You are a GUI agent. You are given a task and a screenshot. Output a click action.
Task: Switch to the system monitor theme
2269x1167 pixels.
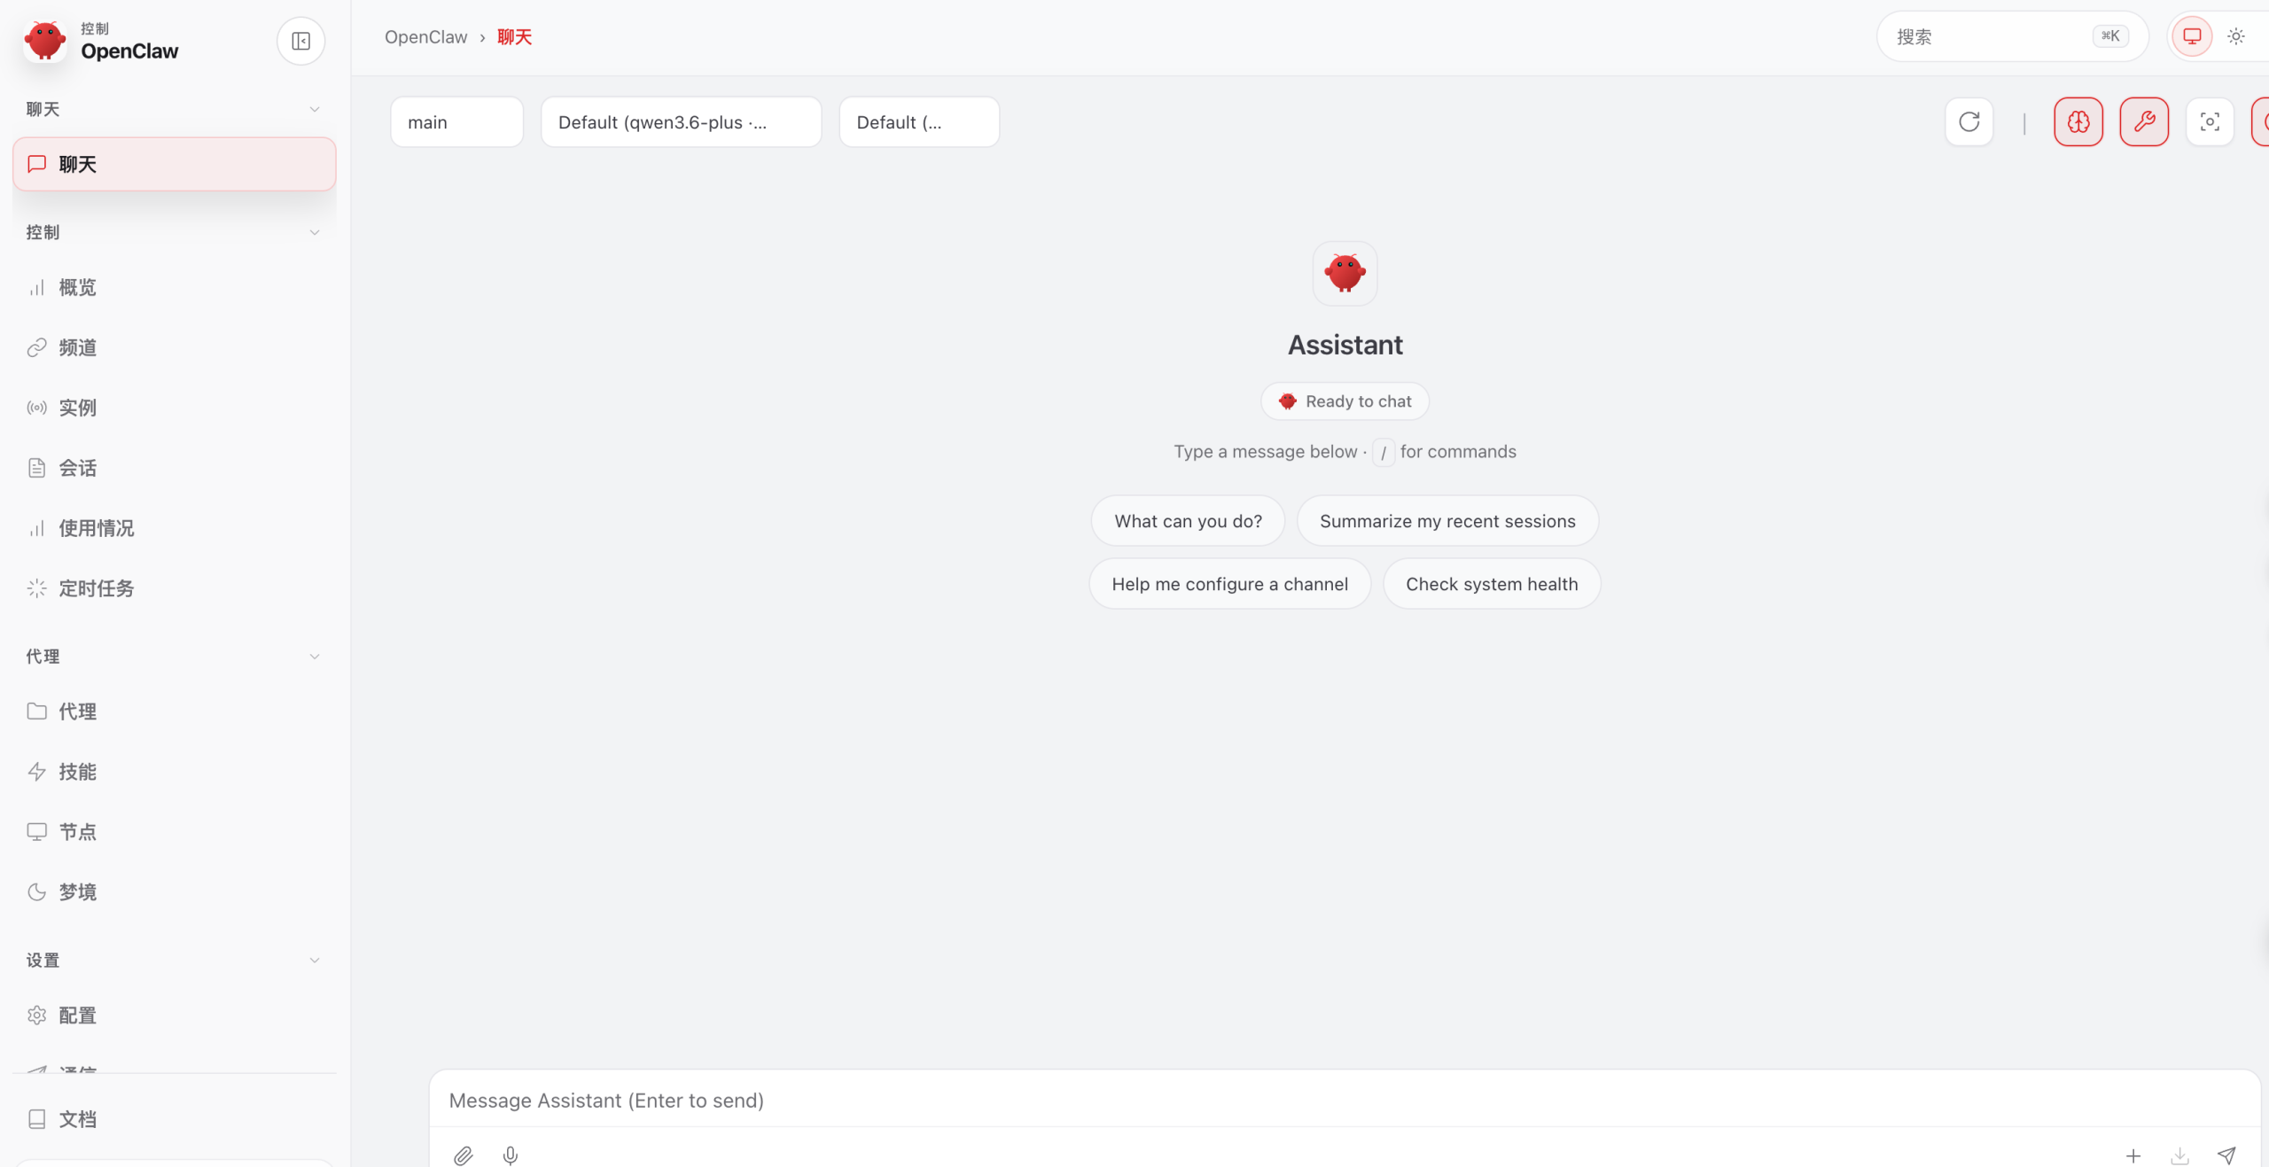point(2191,36)
